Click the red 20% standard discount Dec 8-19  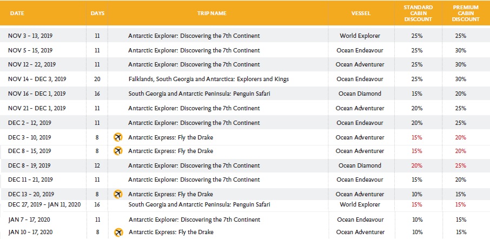tap(416, 165)
